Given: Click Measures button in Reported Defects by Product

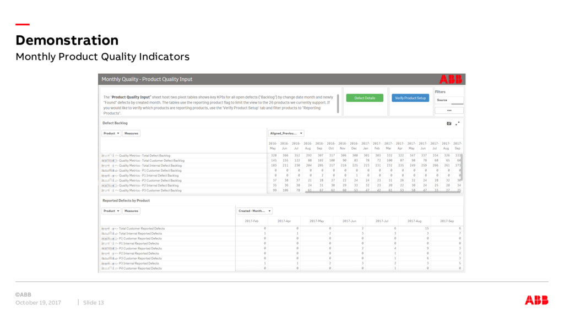Looking at the screenshot, I should [131, 211].
